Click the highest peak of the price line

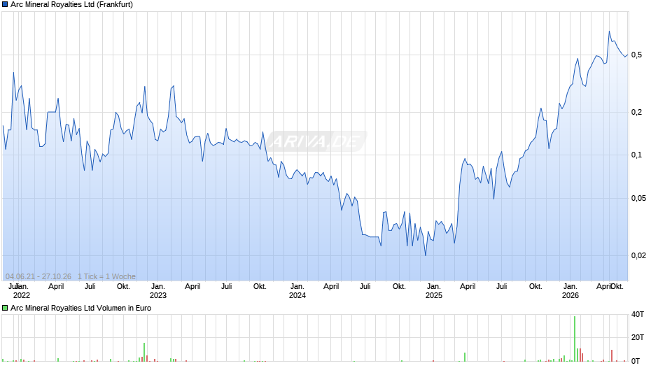[x=609, y=31]
